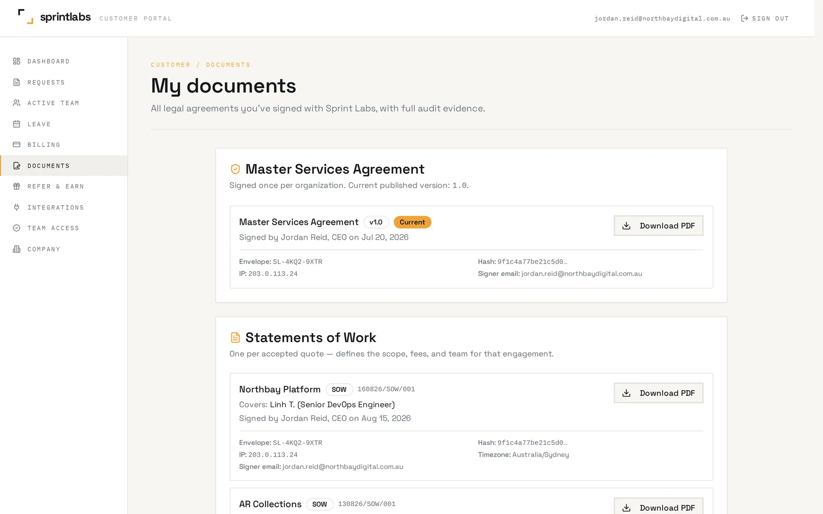Screen dimensions: 823x514
Task: Click "Signed by Jordan Reid, CEO on Jul 20, 2026"
Action: coord(324,237)
